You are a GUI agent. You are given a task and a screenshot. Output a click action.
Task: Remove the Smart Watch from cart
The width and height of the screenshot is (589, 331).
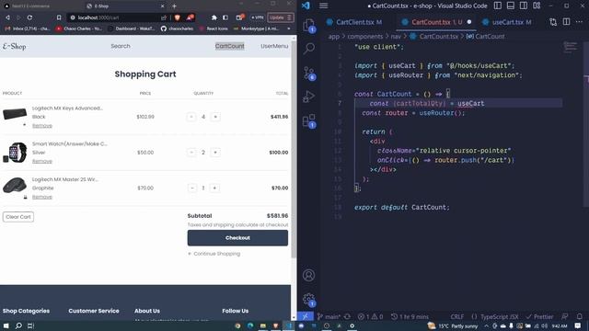coord(42,161)
